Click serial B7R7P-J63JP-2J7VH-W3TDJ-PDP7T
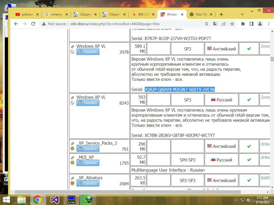 click(x=178, y=38)
